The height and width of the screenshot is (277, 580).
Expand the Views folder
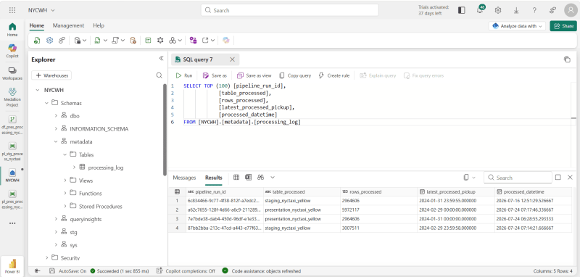coord(65,181)
